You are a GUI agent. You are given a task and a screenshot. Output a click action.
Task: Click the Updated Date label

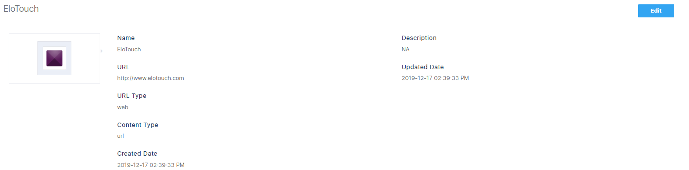tap(423, 67)
